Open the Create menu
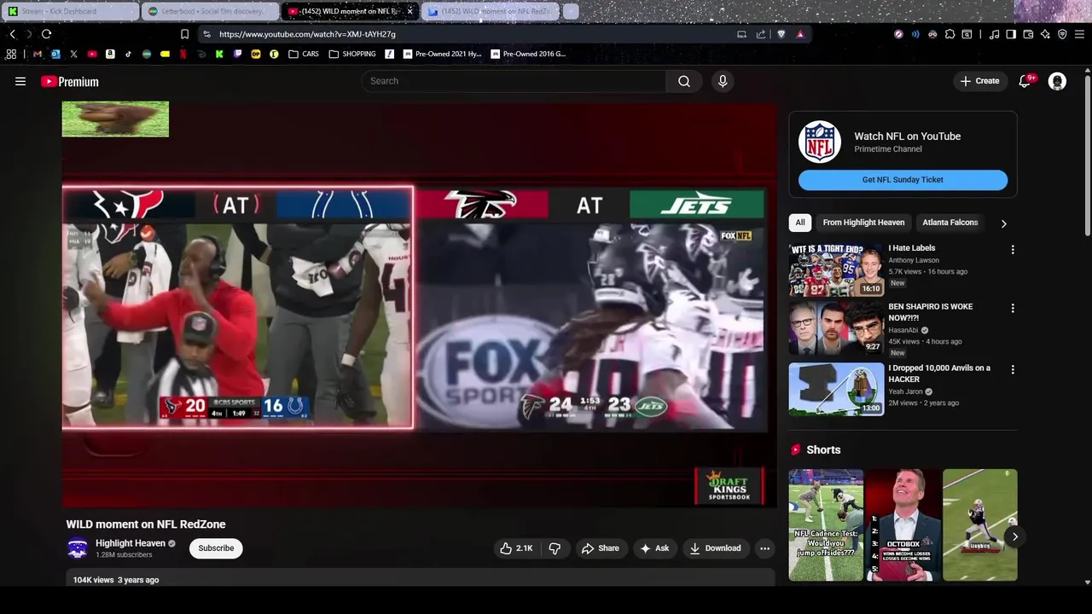The height and width of the screenshot is (614, 1092). (x=979, y=81)
